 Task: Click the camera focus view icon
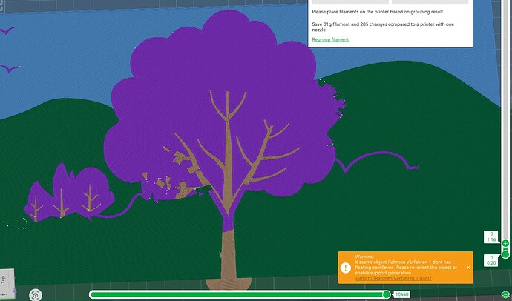[x=36, y=295]
